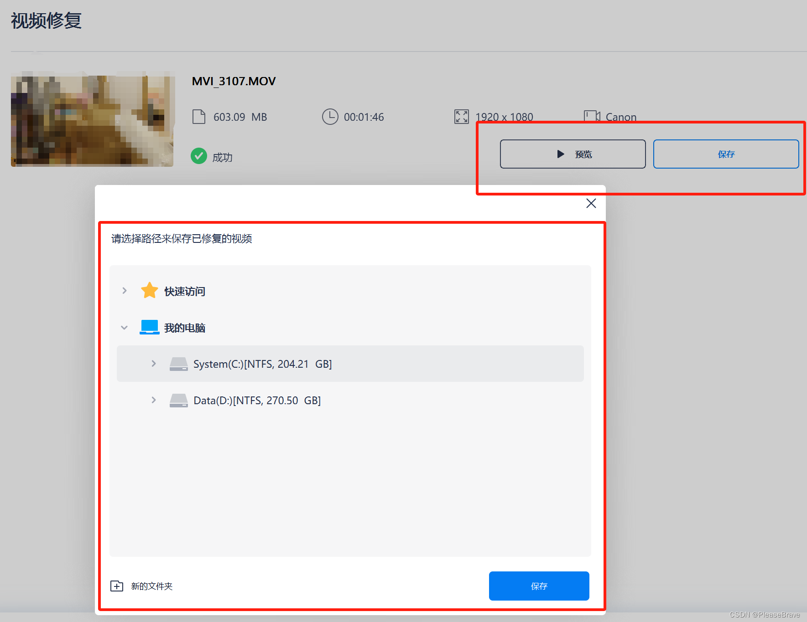
Task: Click the 新的文件夹 label
Action: tap(151, 586)
